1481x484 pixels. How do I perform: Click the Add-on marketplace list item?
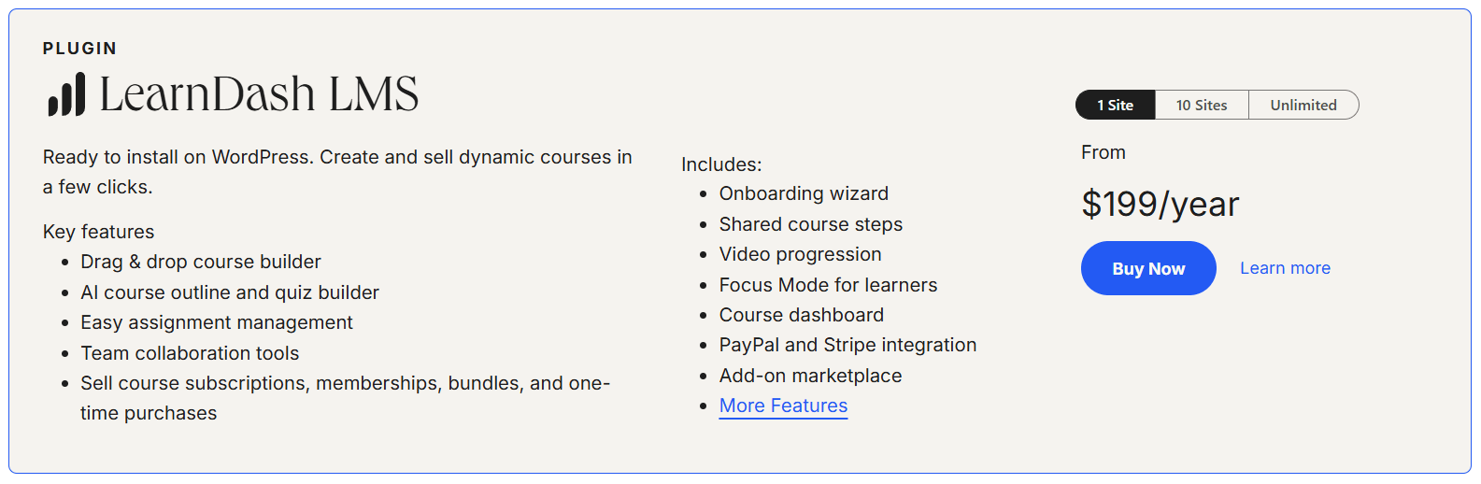click(x=810, y=376)
